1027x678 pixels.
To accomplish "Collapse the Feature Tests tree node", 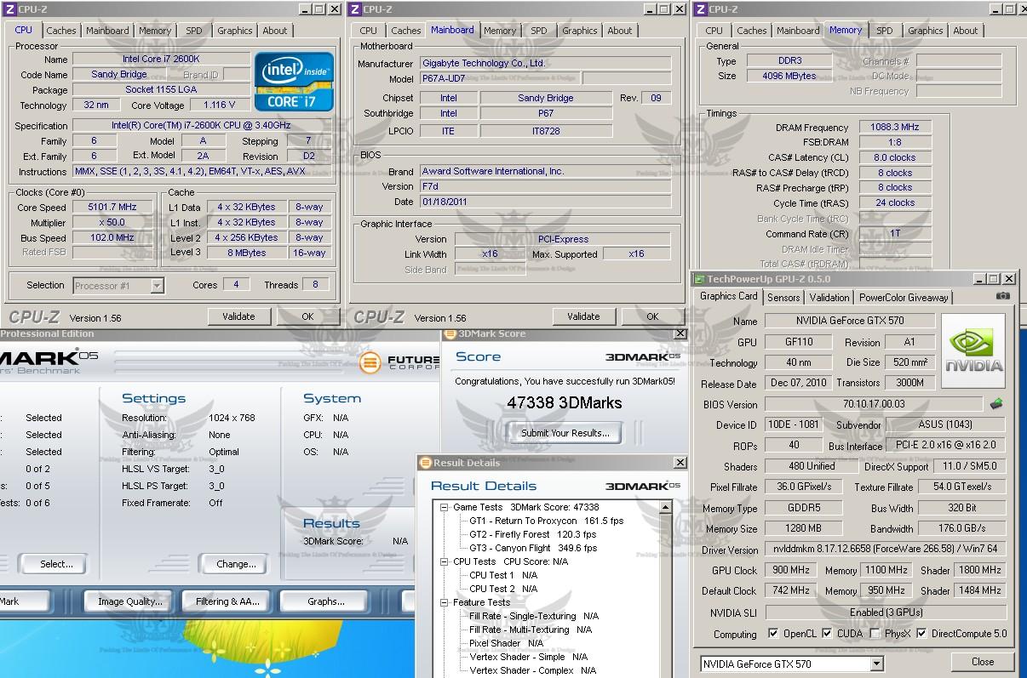I will 445,602.
